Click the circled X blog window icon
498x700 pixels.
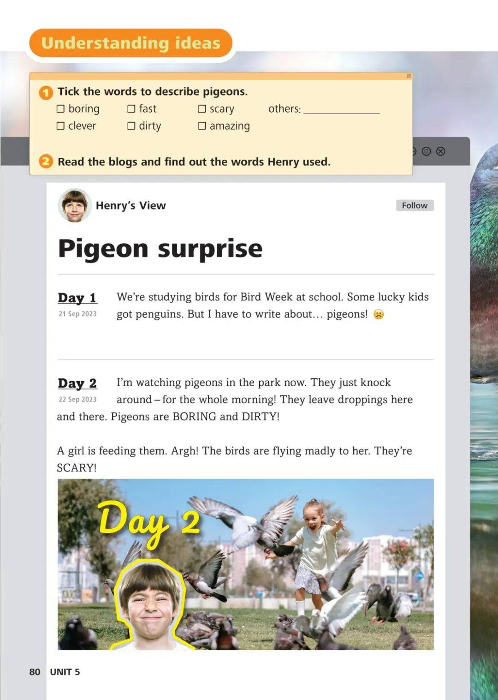pyautogui.click(x=441, y=151)
